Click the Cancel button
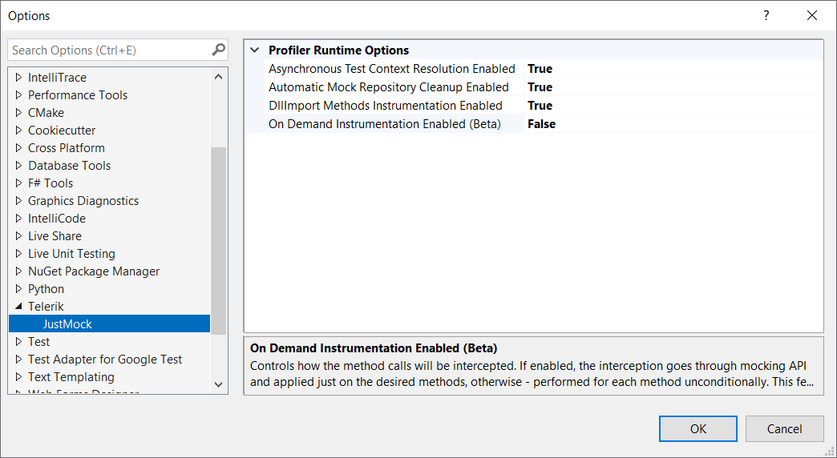 coord(784,428)
